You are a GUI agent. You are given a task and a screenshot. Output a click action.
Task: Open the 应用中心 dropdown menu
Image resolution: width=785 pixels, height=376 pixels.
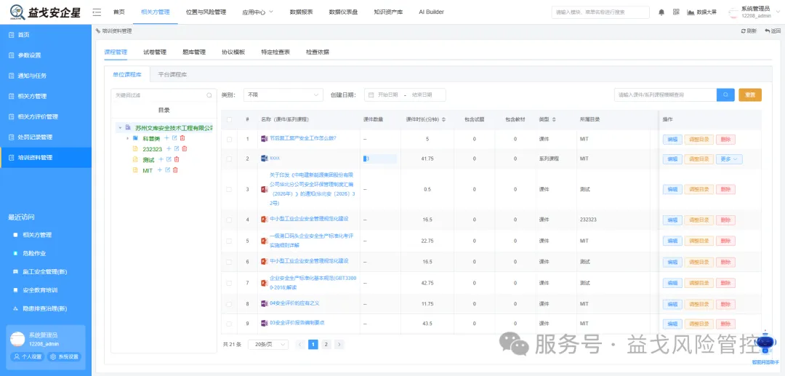pos(257,12)
